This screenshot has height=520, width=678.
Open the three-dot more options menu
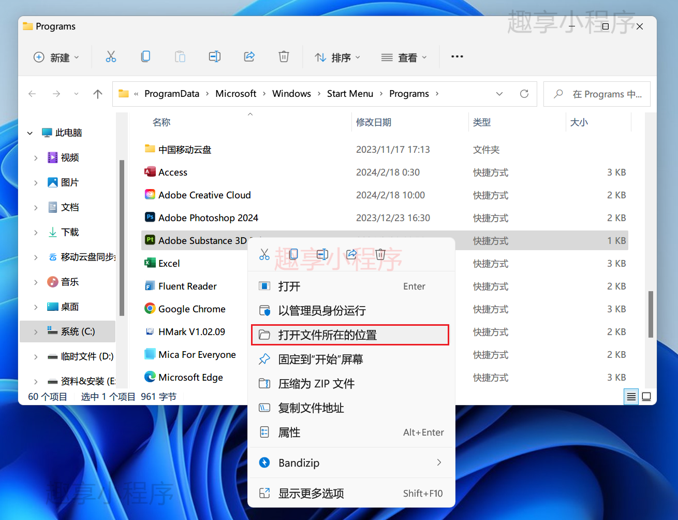[457, 56]
